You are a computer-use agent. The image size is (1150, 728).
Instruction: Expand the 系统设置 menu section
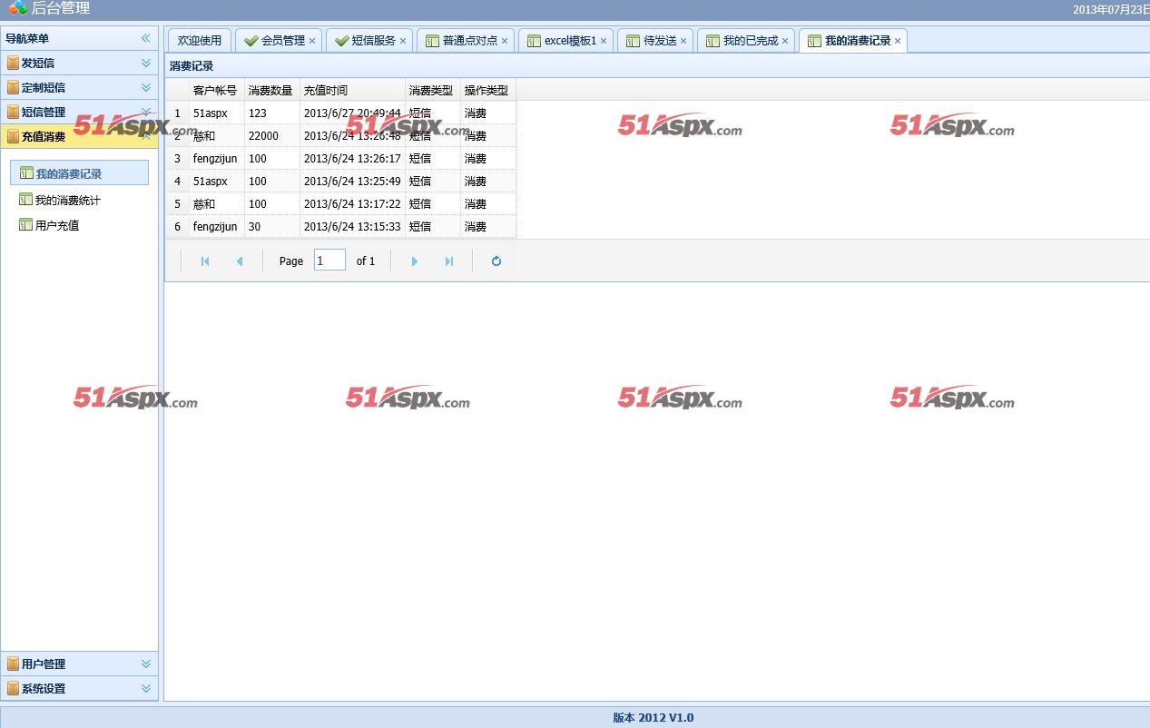coord(145,688)
